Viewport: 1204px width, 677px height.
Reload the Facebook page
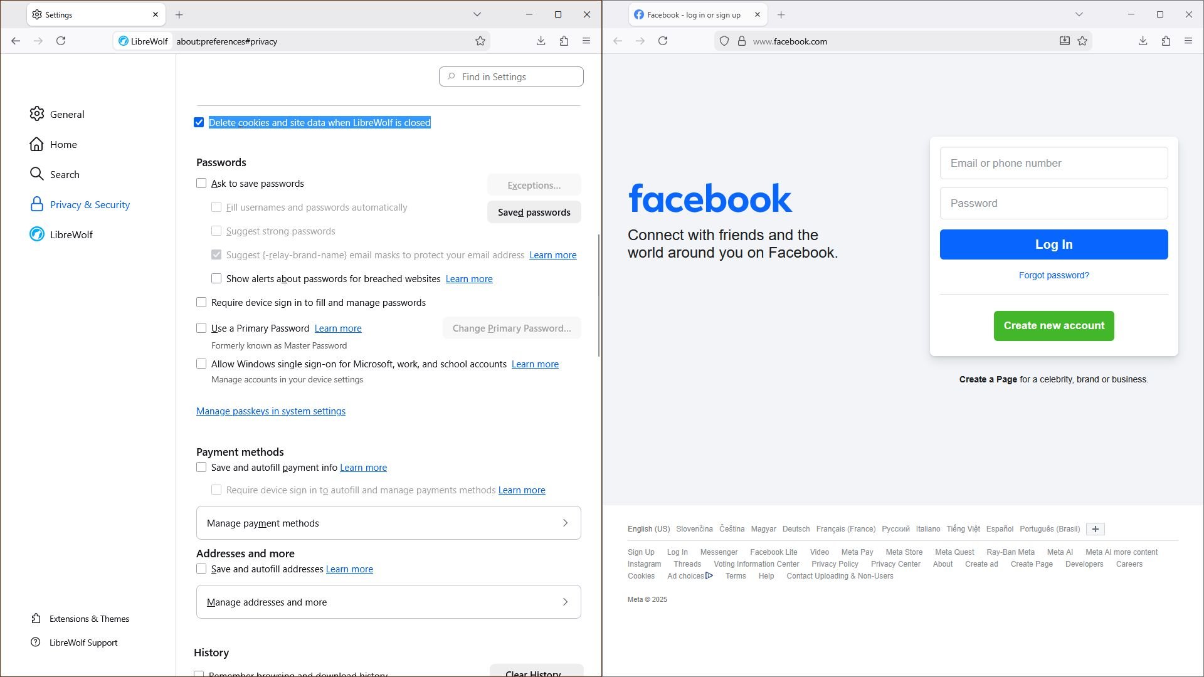pos(663,41)
